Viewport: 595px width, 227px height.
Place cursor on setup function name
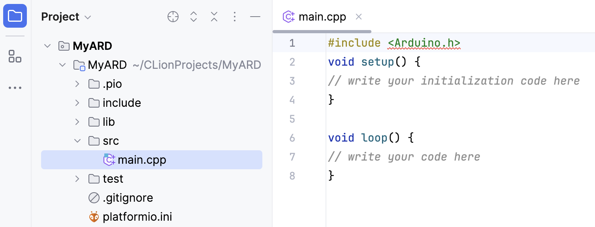coord(378,62)
